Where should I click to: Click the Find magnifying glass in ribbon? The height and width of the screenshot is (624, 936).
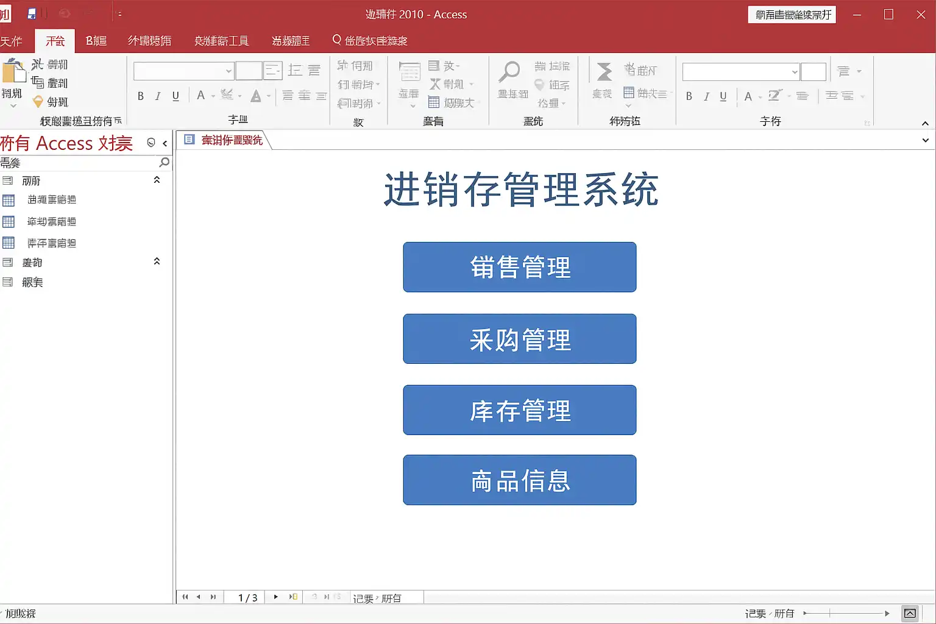tap(509, 72)
